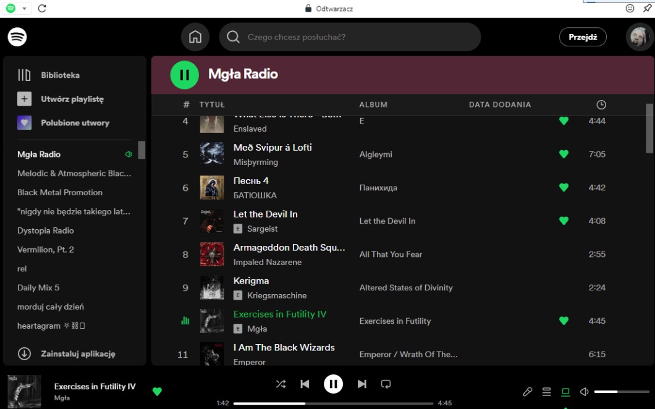Sort tracks by duration clock header

(601, 104)
